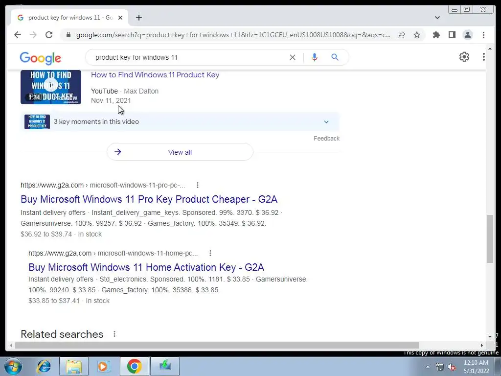
Task: Click the vertical scrollbar thumb
Action: [490, 239]
